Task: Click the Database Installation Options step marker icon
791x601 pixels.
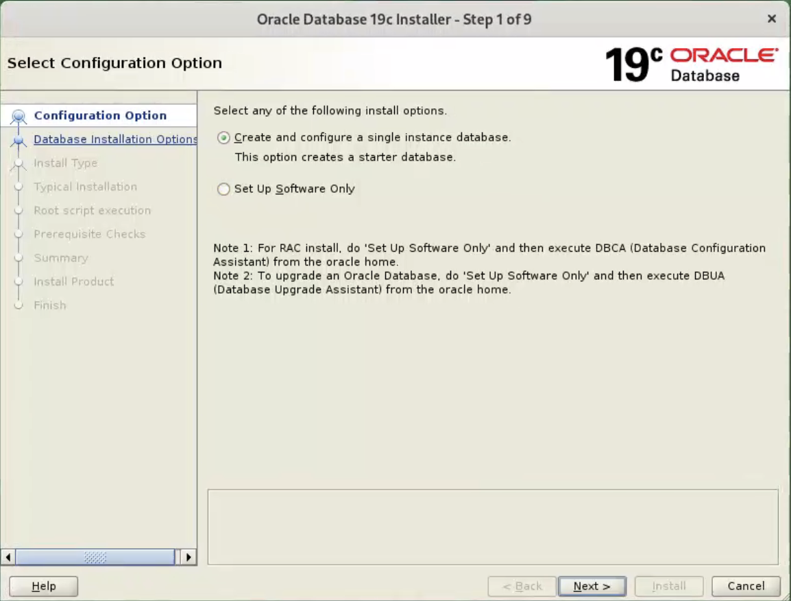Action: 19,141
